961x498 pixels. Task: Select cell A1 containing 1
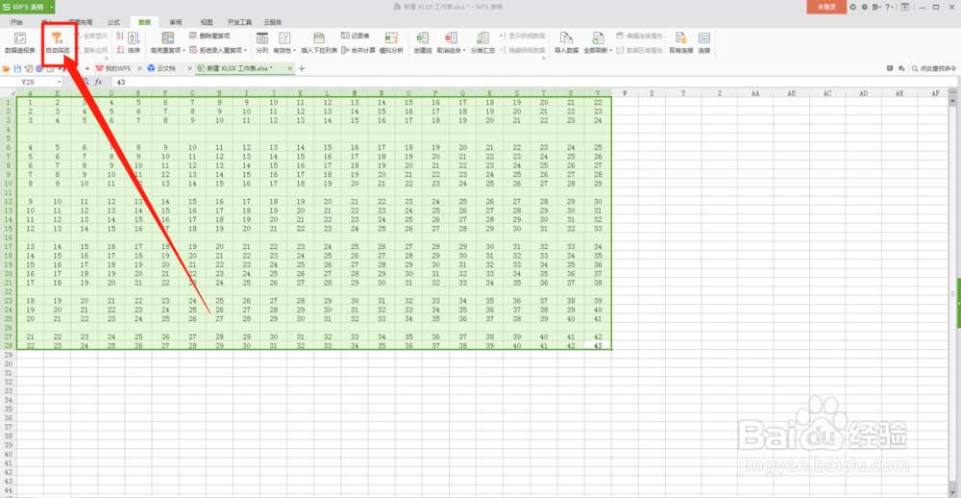pos(30,102)
